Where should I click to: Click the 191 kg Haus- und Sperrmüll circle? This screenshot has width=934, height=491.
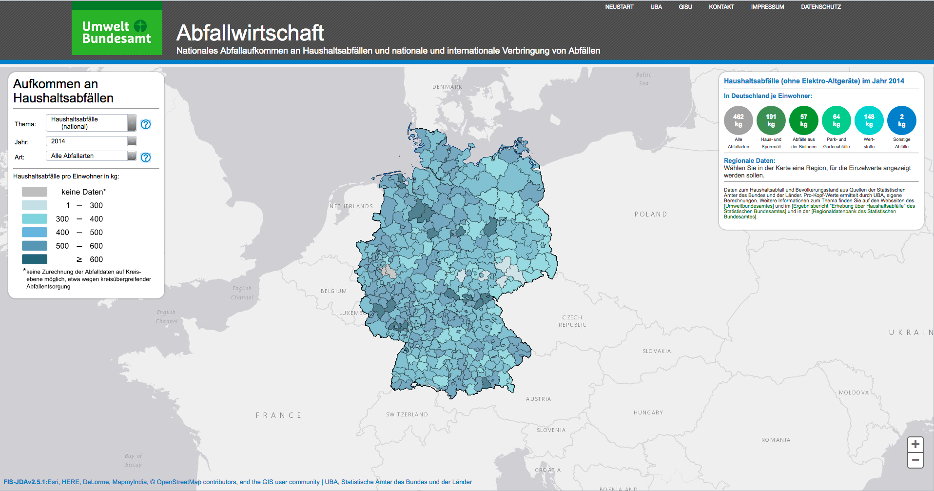[771, 120]
